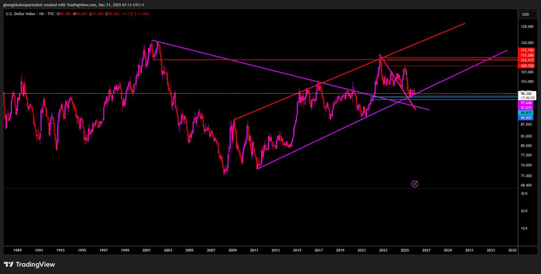Click the 17:46:50 bar countdown
541x274 pixels.
click(x=527, y=98)
